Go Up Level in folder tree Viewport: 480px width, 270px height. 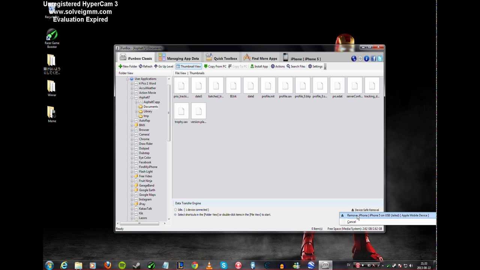(x=163, y=66)
